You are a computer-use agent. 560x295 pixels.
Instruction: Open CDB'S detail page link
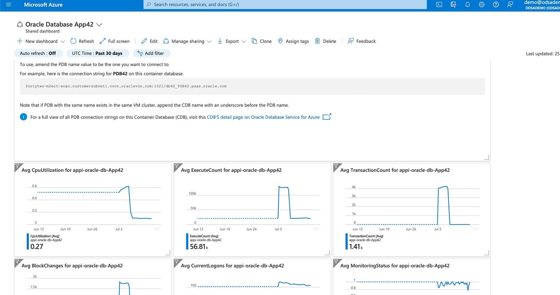point(263,117)
